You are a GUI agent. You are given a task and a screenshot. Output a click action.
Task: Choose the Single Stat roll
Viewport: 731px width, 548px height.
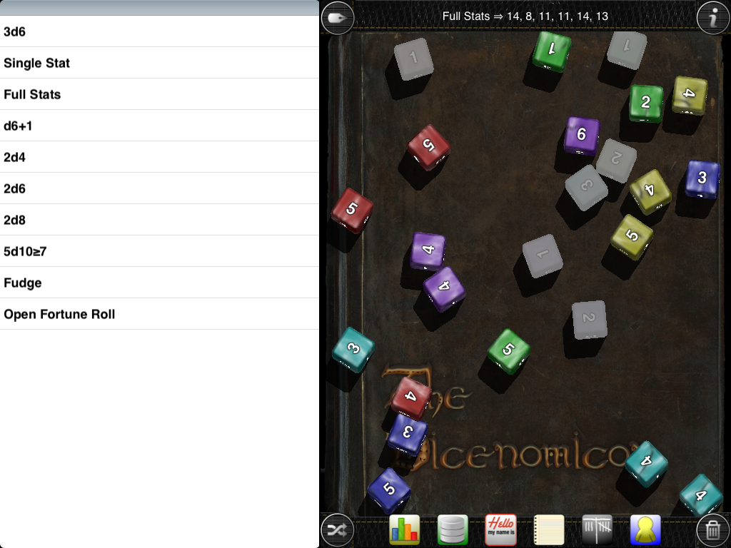(159, 63)
